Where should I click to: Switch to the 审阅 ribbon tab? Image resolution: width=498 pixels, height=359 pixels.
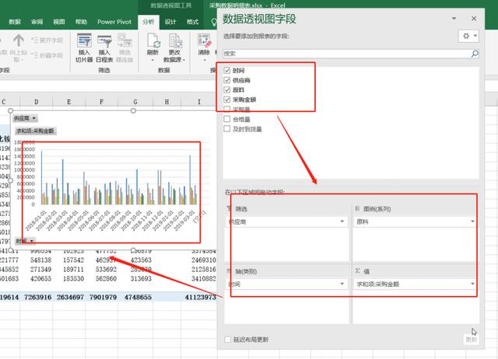[37, 22]
